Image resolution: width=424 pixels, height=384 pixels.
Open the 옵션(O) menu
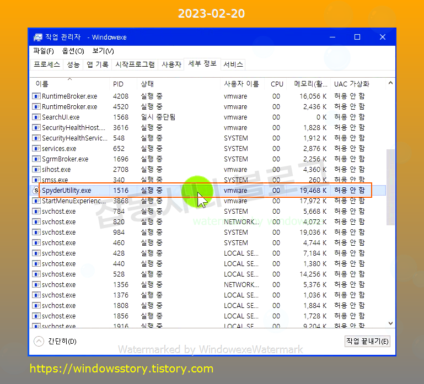tap(73, 51)
